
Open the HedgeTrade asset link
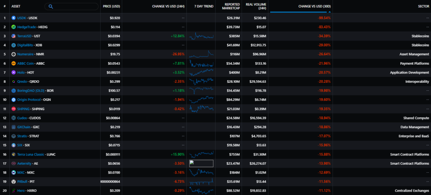(x=26, y=27)
